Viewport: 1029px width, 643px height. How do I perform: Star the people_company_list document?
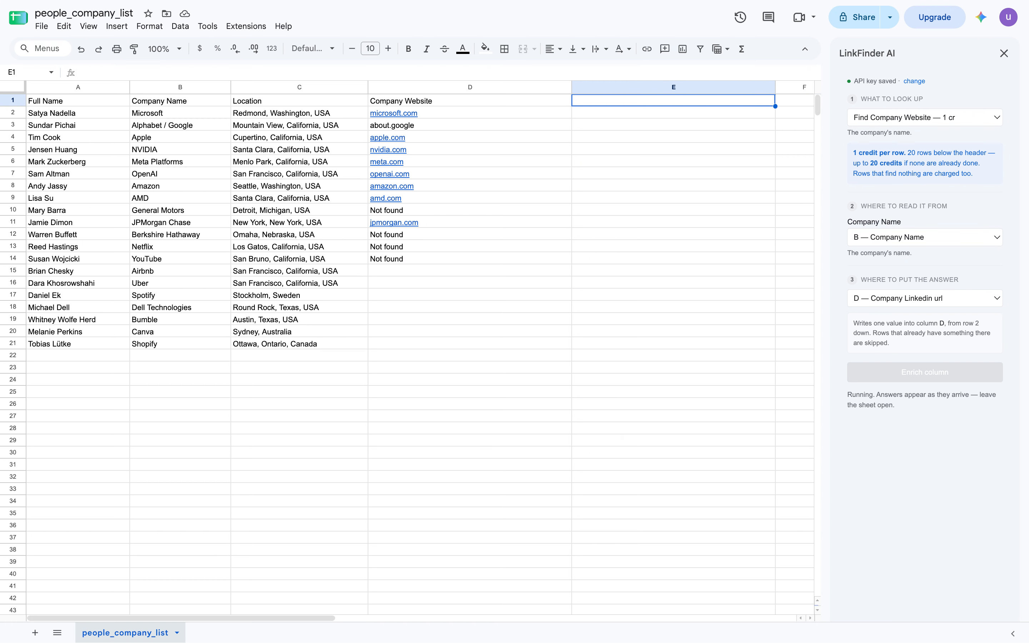[x=148, y=14]
